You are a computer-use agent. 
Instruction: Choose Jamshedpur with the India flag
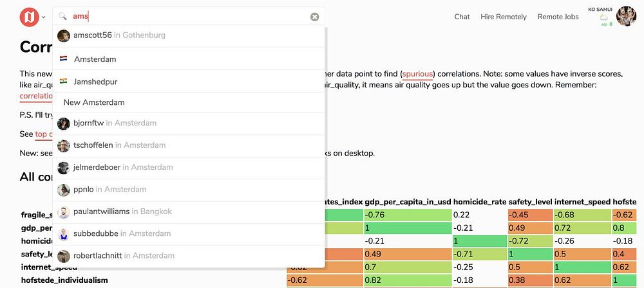[x=95, y=82]
